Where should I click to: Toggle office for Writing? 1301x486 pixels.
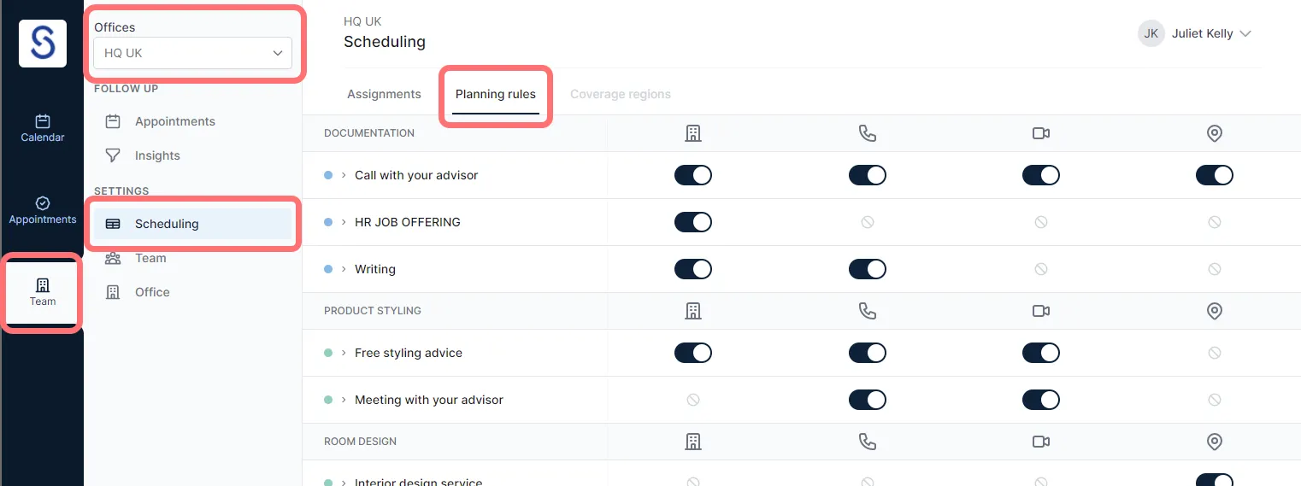(693, 269)
